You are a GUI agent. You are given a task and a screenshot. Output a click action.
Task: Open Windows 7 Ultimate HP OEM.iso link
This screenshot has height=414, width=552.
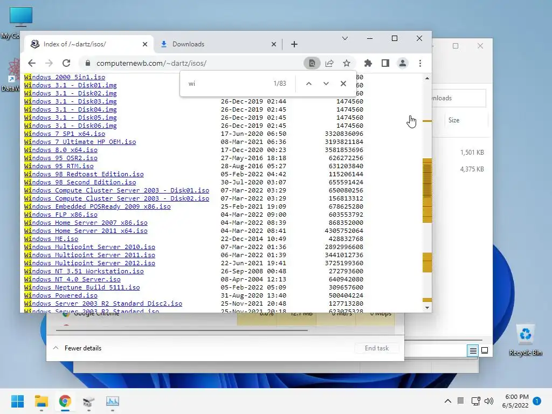(x=80, y=142)
